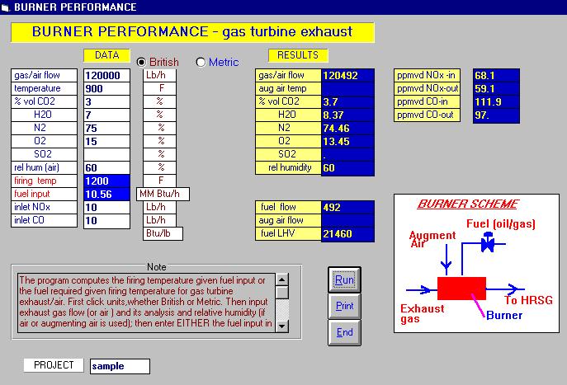Click the End button
Screen dimensions: 567x385
tap(344, 332)
